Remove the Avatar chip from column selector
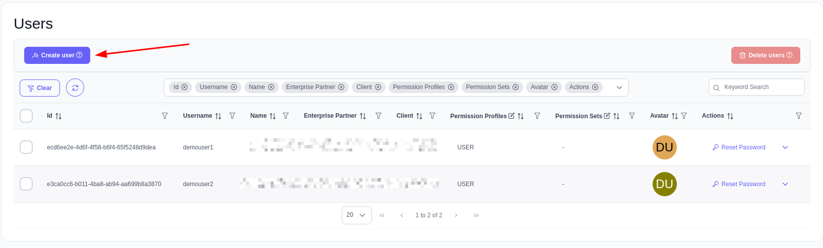The height and width of the screenshot is (248, 823). 554,87
